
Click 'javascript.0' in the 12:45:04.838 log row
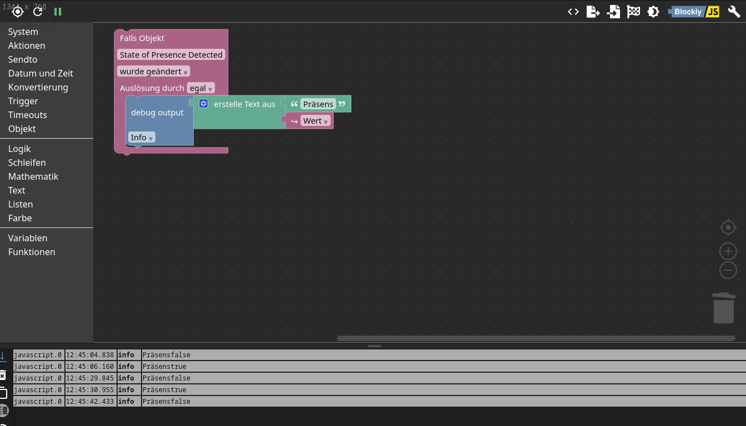tap(38, 355)
